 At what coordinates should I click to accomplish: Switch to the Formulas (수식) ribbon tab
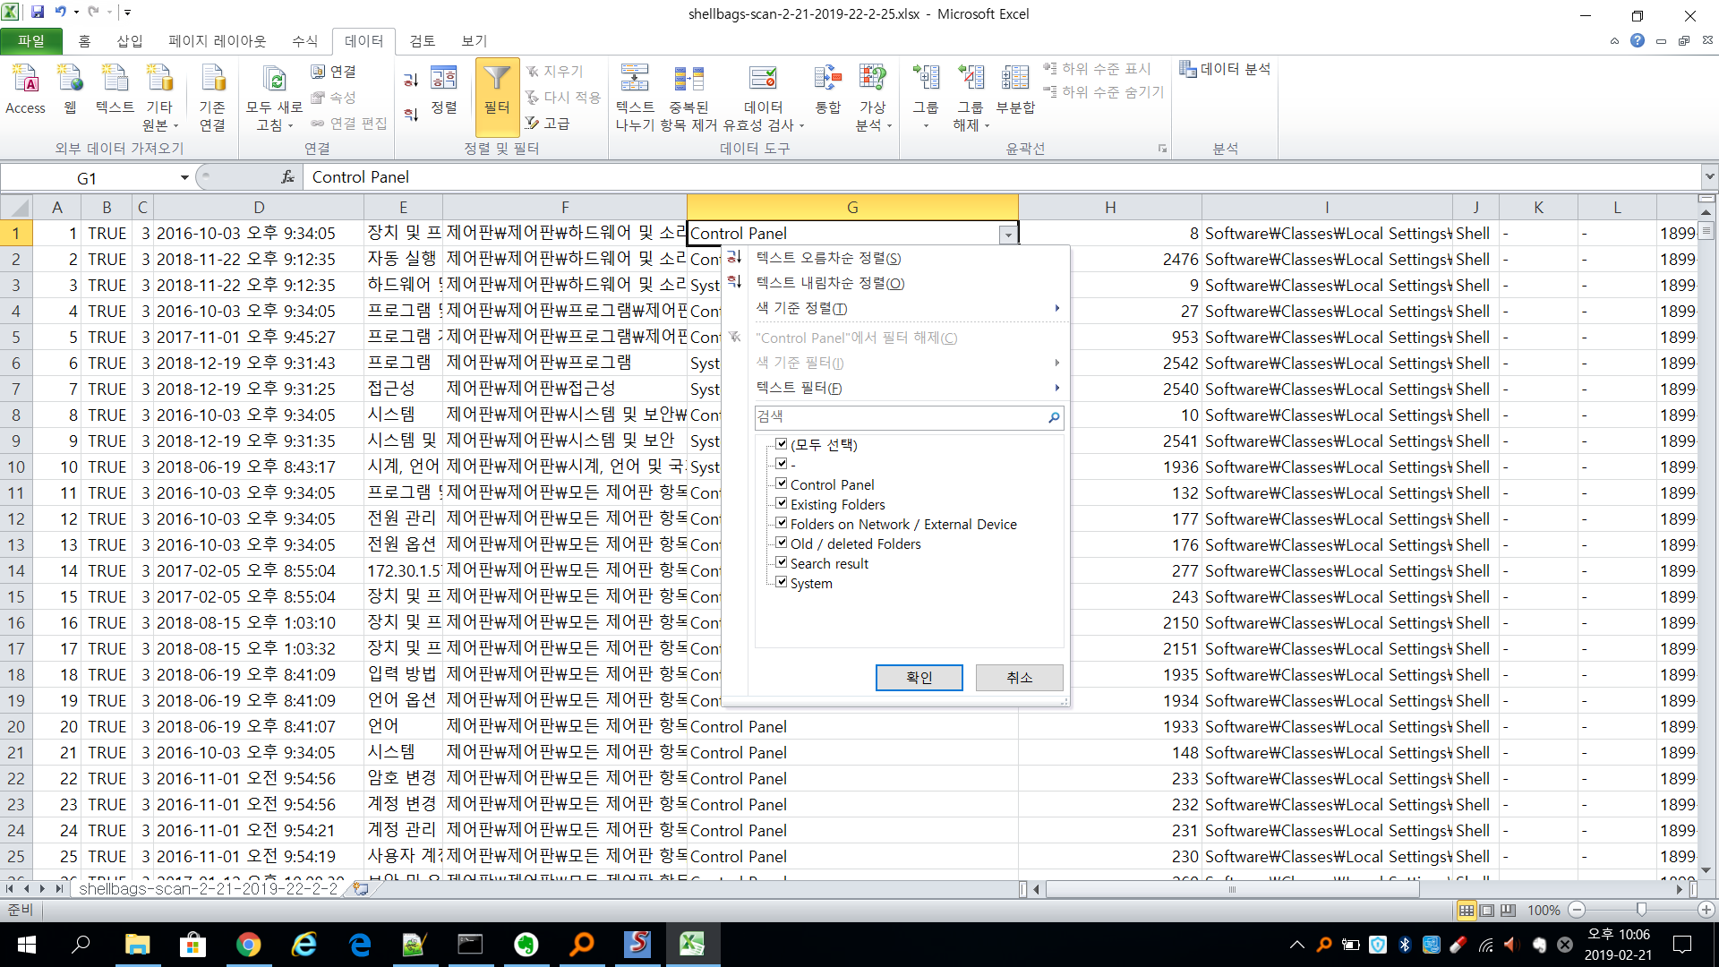(x=304, y=41)
